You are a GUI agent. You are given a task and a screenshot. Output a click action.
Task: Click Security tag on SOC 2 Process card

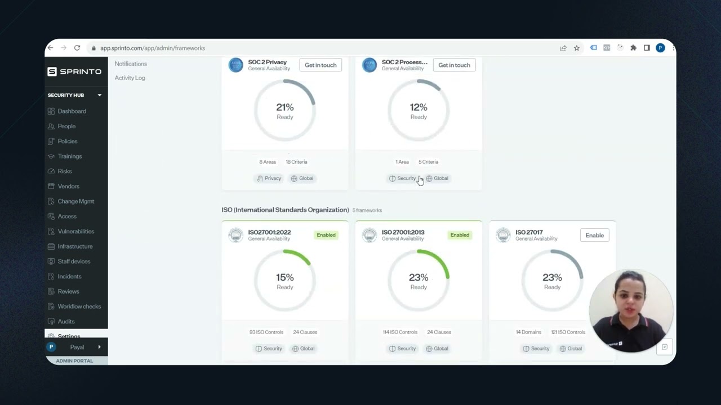click(x=402, y=178)
